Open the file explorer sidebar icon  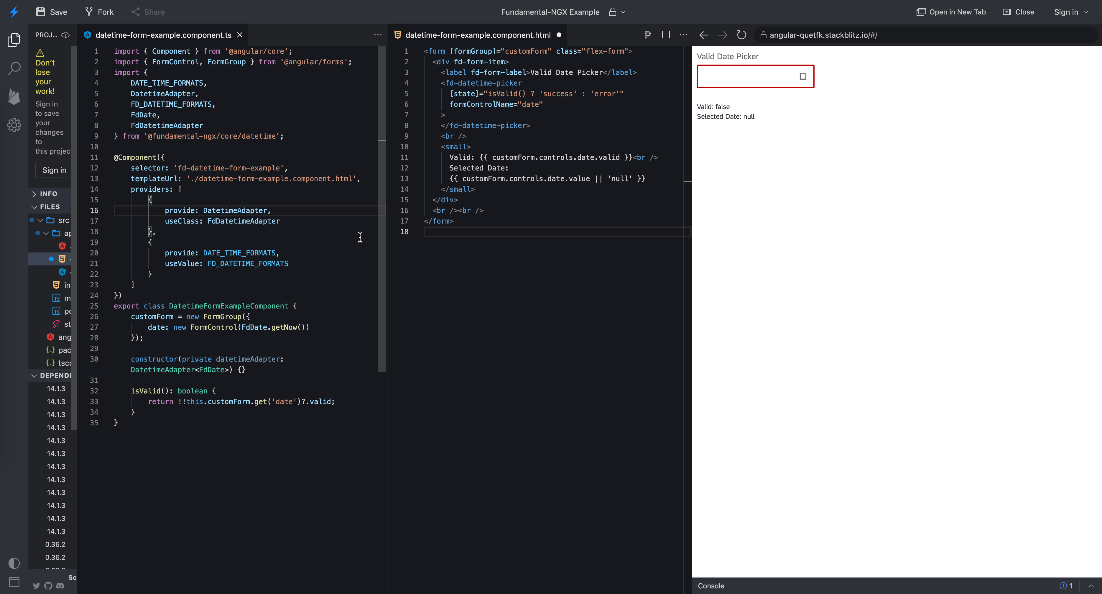[x=14, y=40]
